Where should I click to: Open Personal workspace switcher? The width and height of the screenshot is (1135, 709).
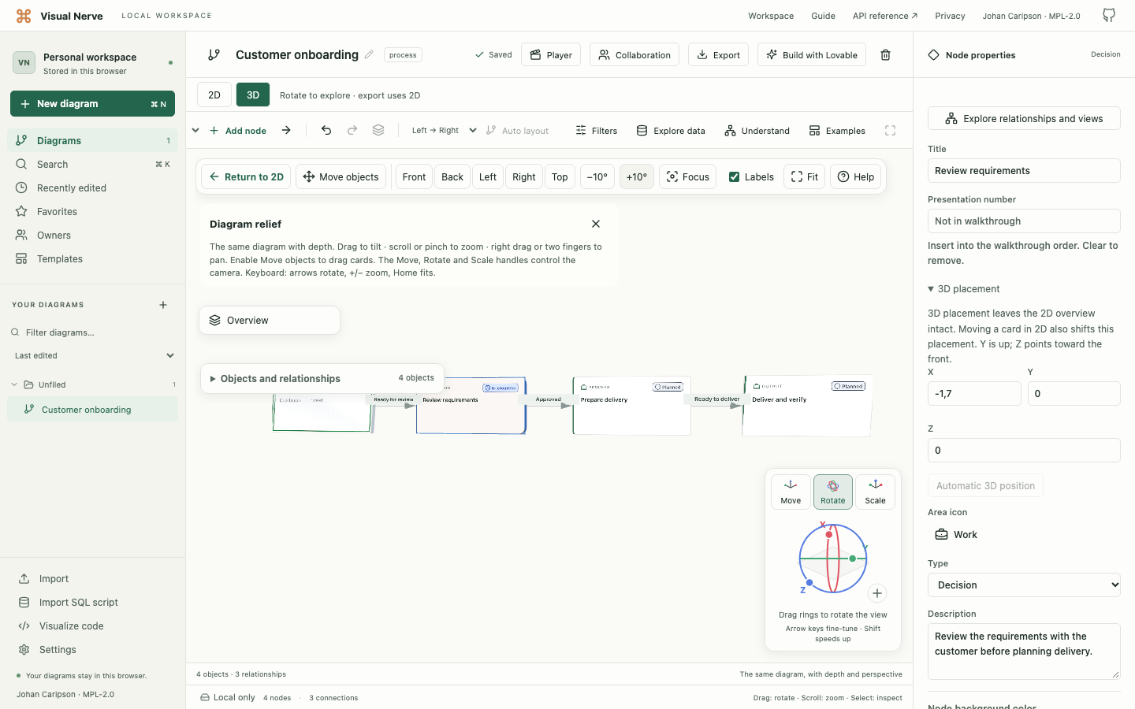click(92, 63)
